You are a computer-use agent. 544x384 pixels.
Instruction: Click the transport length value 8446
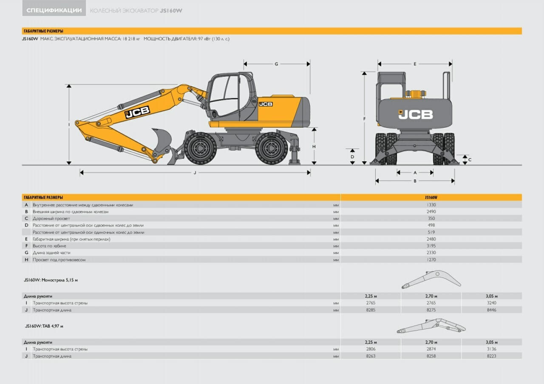[x=492, y=310]
